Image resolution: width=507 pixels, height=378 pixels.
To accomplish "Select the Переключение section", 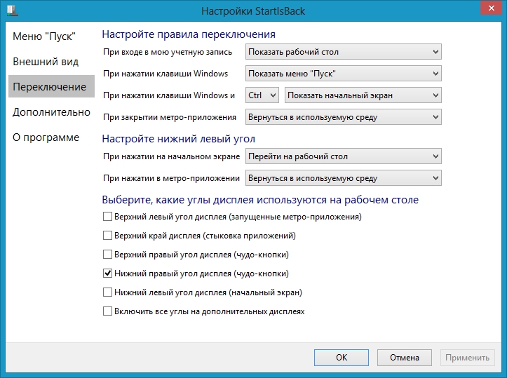I will coord(51,87).
